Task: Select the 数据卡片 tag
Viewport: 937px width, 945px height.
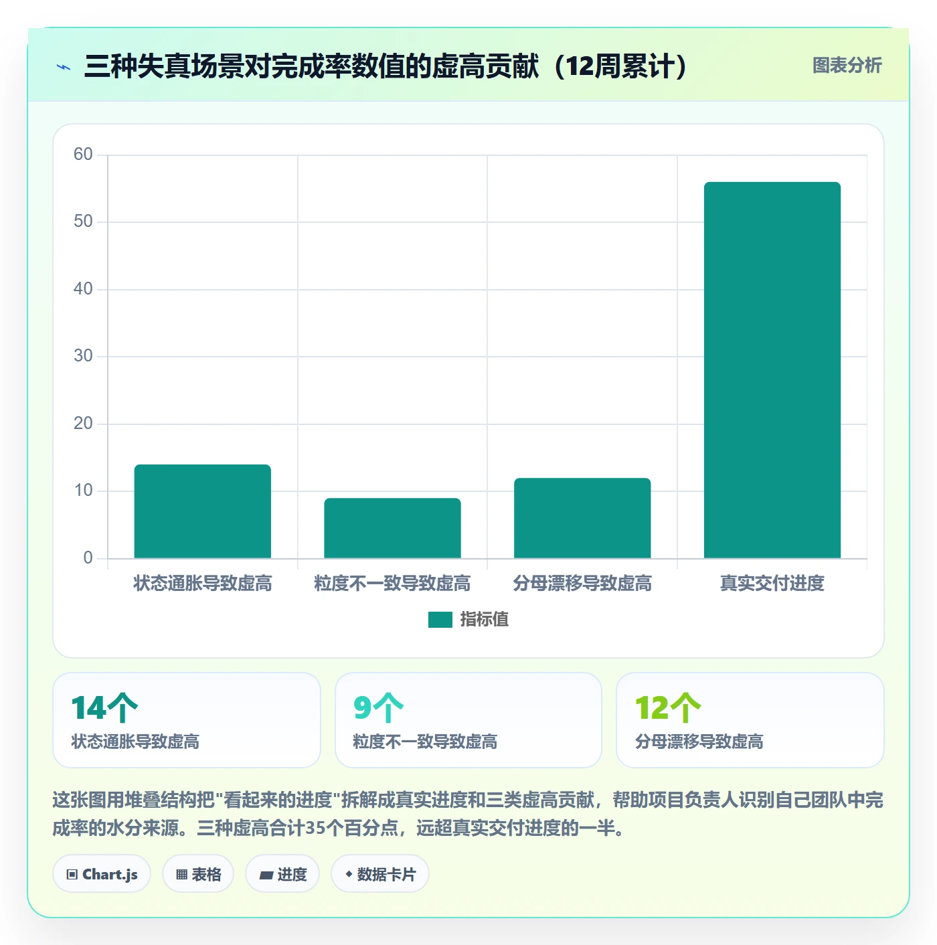Action: [380, 874]
